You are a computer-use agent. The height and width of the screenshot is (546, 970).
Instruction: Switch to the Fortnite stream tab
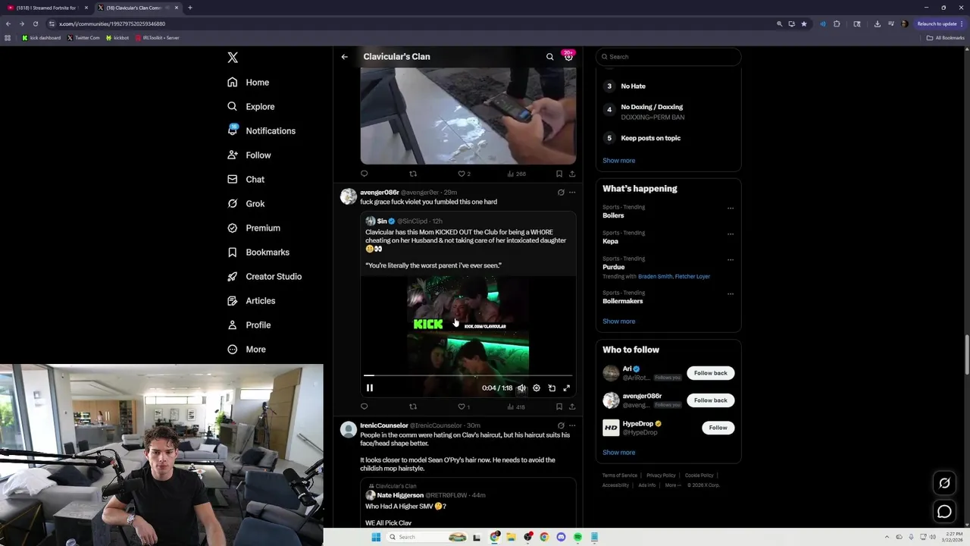click(x=48, y=8)
